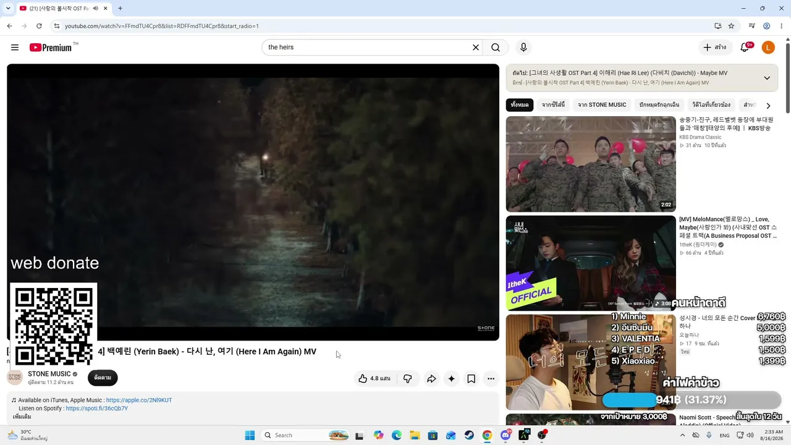Open account menu avatar L
The width and height of the screenshot is (791, 445).
tap(768, 48)
